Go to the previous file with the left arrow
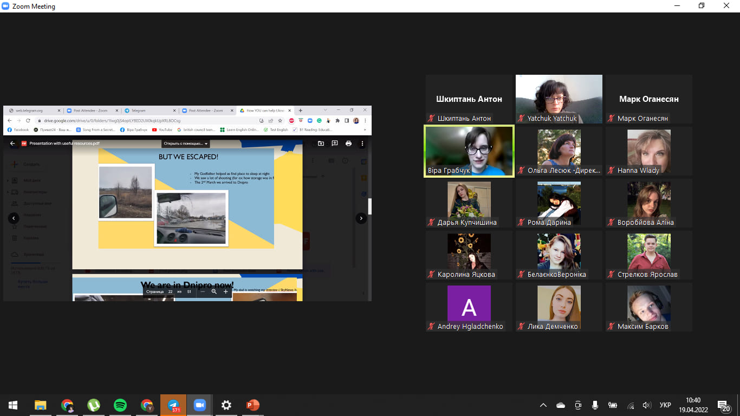This screenshot has height=416, width=740. (x=14, y=218)
